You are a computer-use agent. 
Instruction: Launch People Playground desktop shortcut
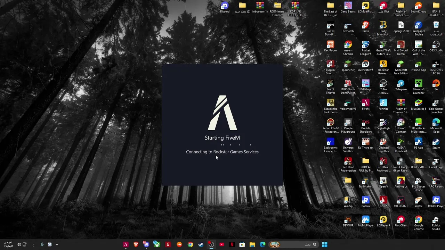348,126
